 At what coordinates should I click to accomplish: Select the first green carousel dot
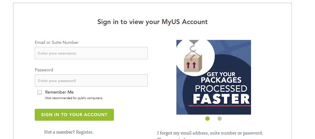tap(207, 119)
